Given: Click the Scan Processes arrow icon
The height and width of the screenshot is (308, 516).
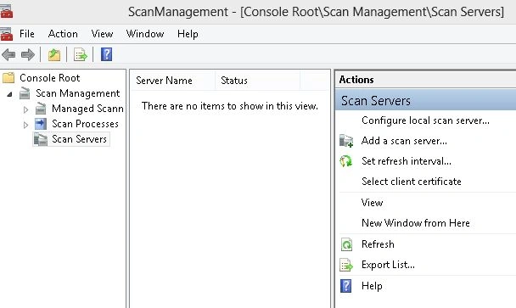Looking at the screenshot, I should click(x=41, y=124).
